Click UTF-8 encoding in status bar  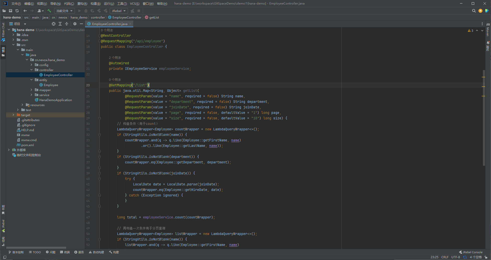click(456, 257)
